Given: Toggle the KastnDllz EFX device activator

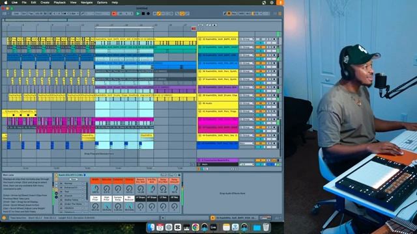Looking at the screenshot, I should pyautogui.click(x=56, y=175).
